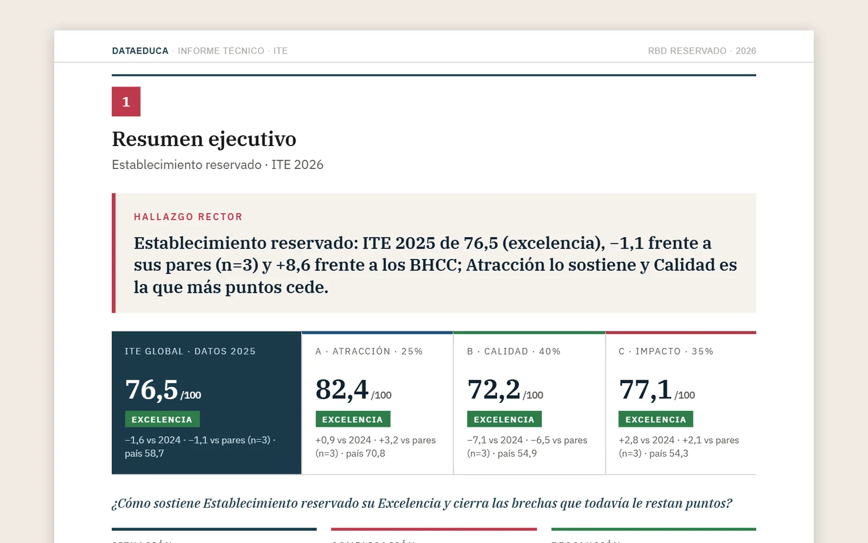The image size is (868, 543).
Task: Click the INFORME TÉCNICO header label
Action: 221,50
